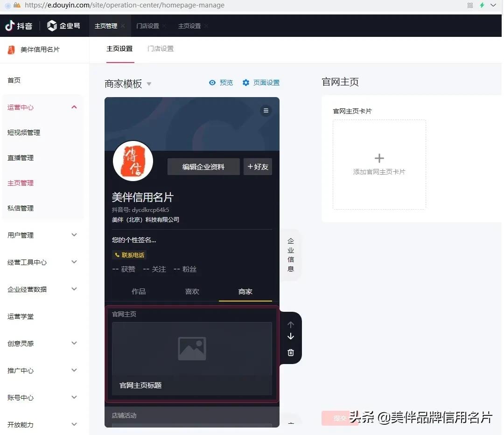Click the plus icon to add 官网主页卡片
This screenshot has height=435, width=504.
coord(379,158)
